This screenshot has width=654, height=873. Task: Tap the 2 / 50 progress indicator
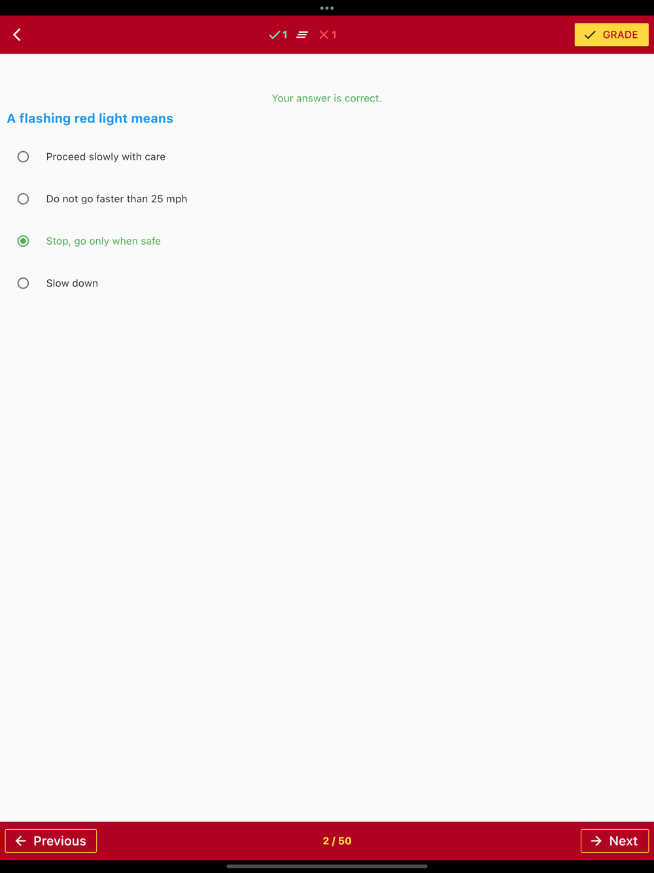point(337,841)
